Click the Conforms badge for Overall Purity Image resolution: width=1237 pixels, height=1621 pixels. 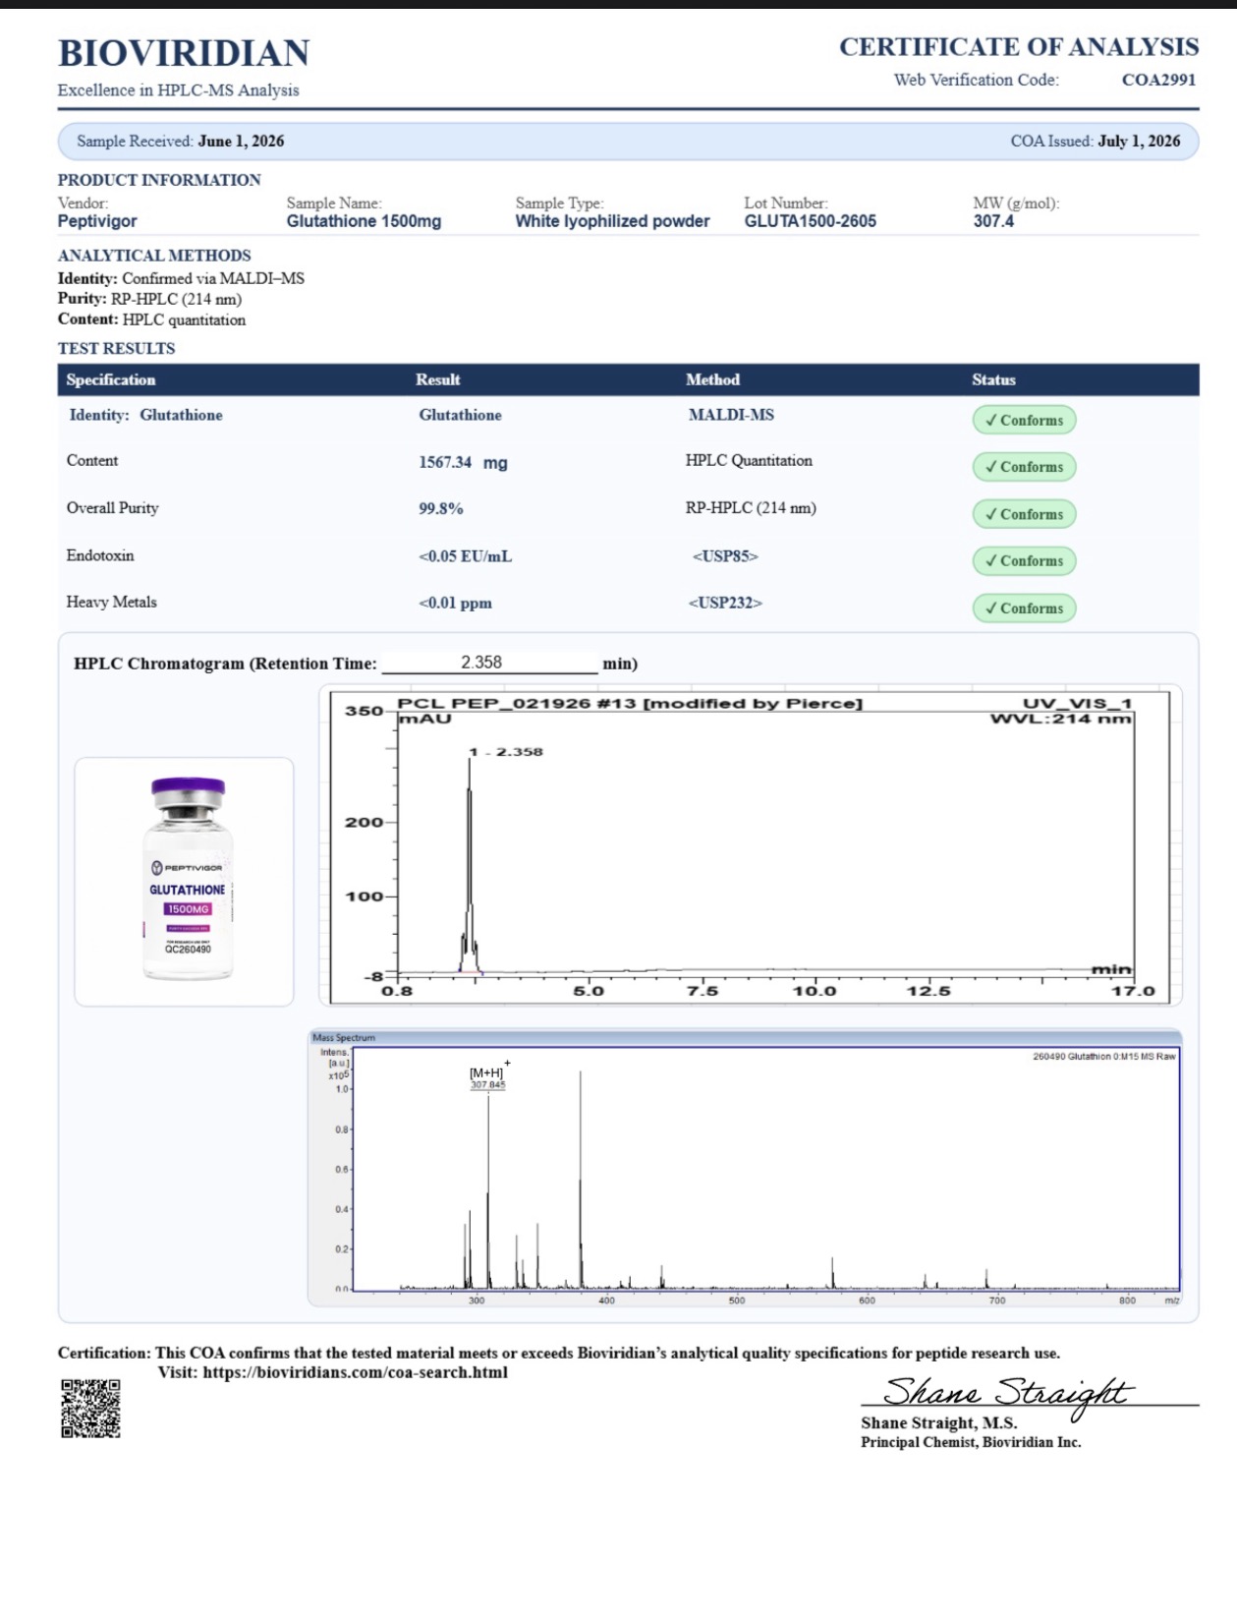[x=1024, y=514]
